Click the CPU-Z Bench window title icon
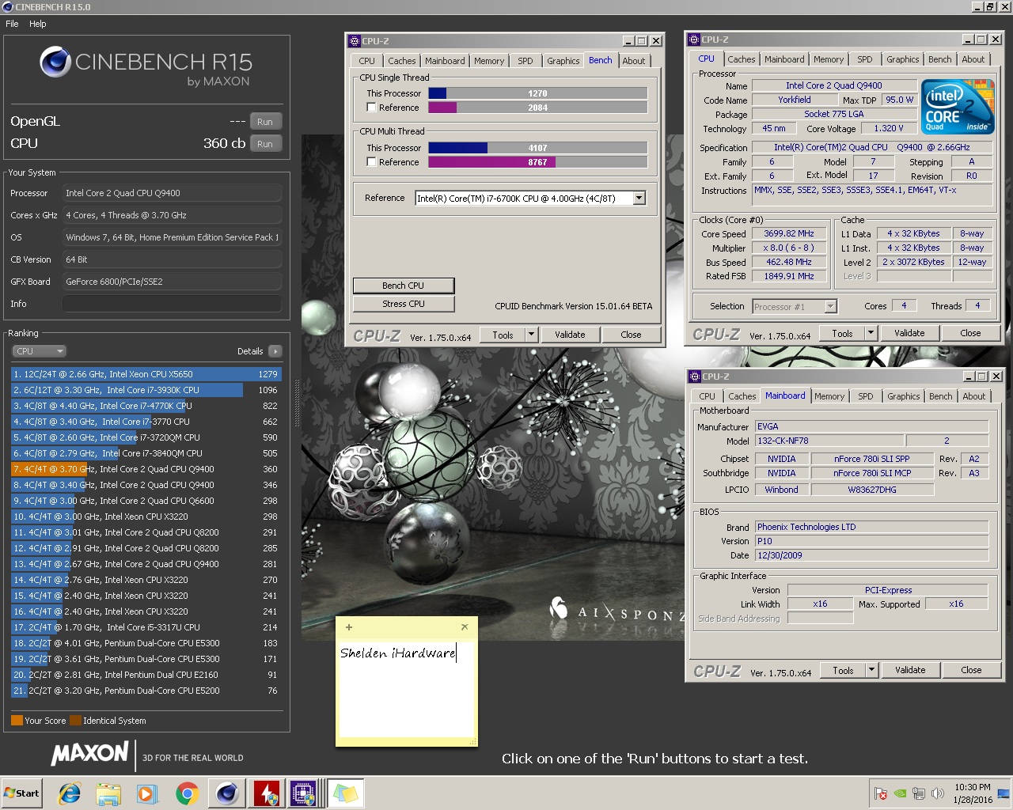This screenshot has height=810, width=1013. tap(355, 41)
